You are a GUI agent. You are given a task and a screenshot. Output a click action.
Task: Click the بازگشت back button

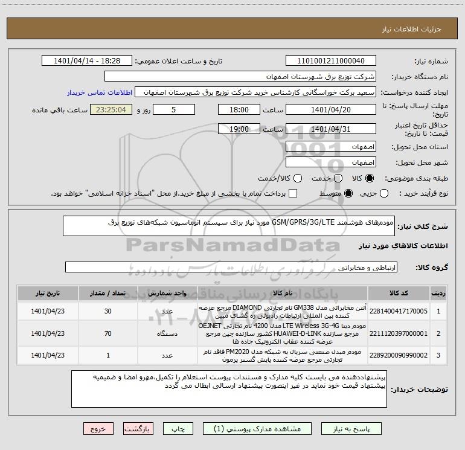point(138,429)
